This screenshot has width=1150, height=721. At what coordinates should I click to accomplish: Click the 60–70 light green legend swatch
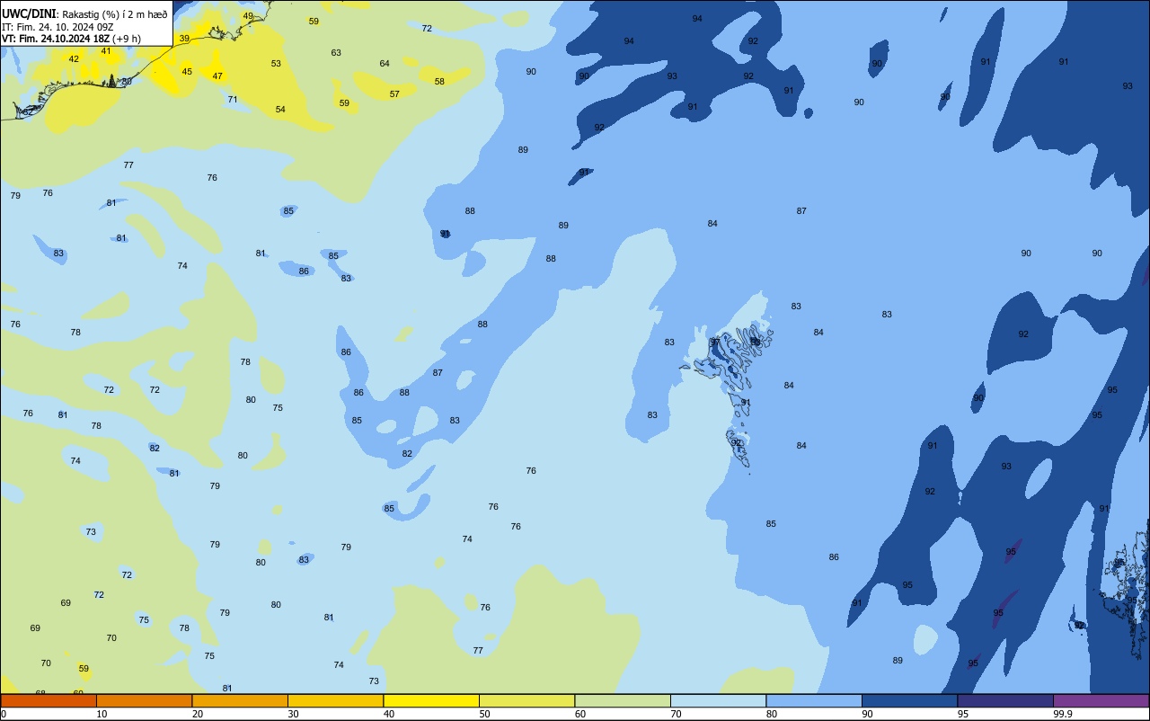(x=623, y=700)
